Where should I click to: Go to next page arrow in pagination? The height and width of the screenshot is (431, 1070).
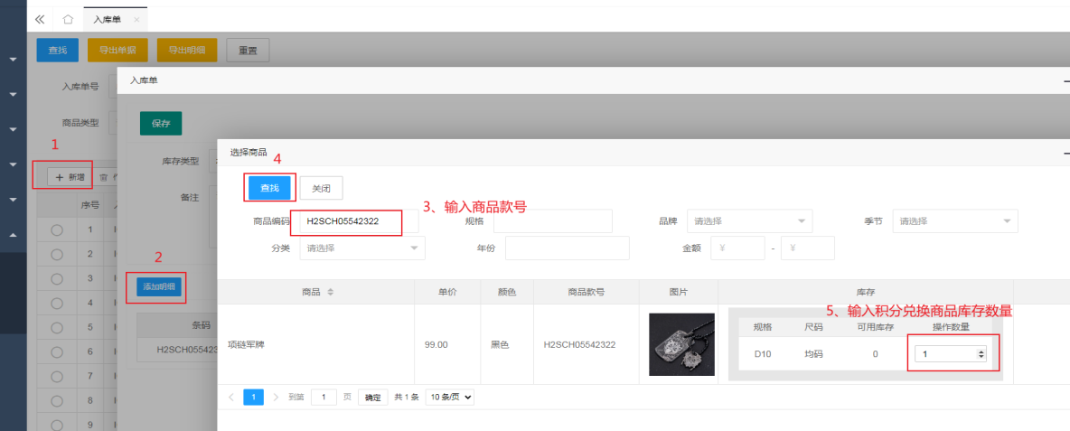(275, 397)
